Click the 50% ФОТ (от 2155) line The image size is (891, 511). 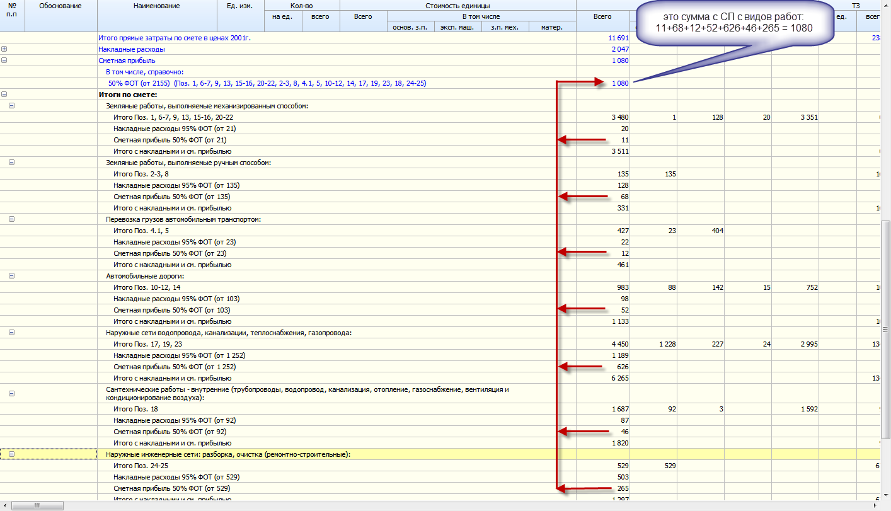tap(267, 83)
